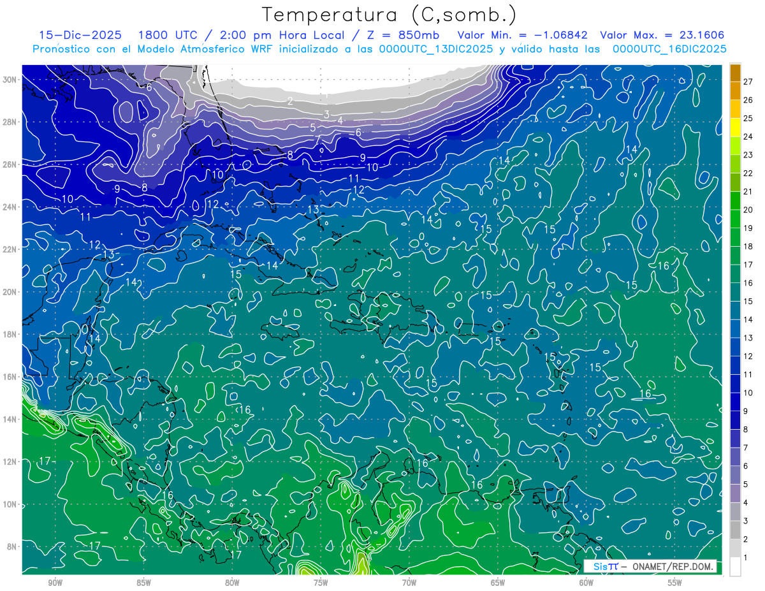Click the legend scale label "21"
The width and height of the screenshot is (765, 591).
click(748, 191)
